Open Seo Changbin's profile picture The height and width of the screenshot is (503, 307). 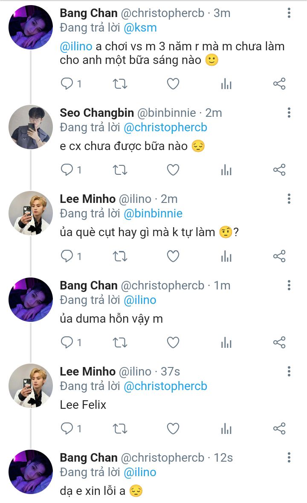(x=30, y=127)
